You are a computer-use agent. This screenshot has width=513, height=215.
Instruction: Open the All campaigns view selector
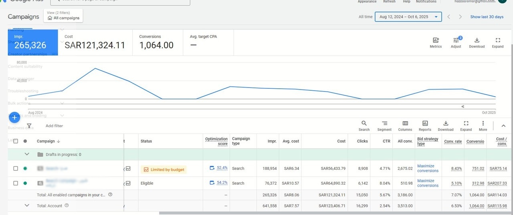(x=63, y=16)
